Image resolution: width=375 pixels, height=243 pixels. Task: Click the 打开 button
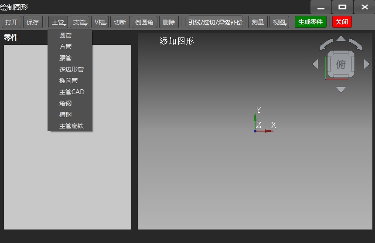coord(11,22)
